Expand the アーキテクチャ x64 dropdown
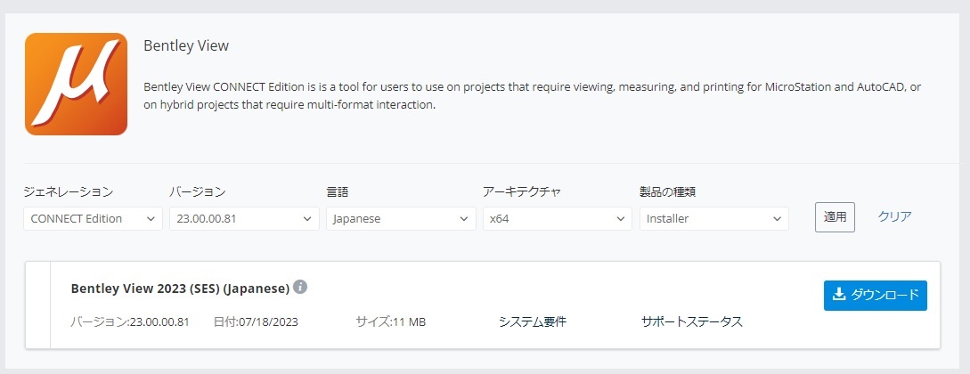This screenshot has height=374, width=970. 558,219
